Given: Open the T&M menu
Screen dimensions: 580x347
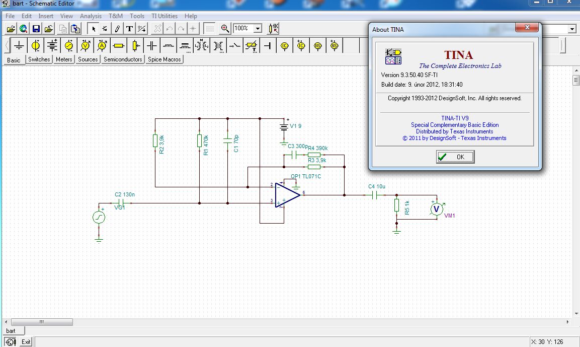Looking at the screenshot, I should point(115,16).
